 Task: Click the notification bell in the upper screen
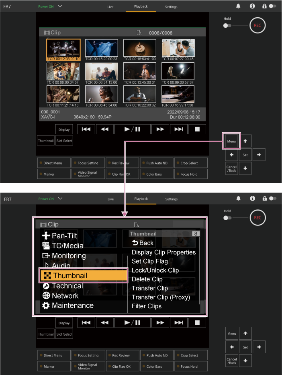click(x=239, y=6)
